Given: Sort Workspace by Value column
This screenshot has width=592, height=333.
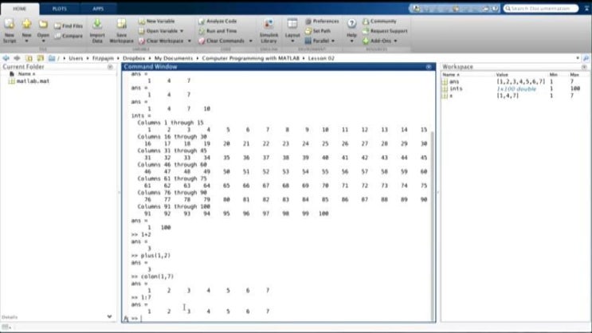Looking at the screenshot, I should [502, 75].
